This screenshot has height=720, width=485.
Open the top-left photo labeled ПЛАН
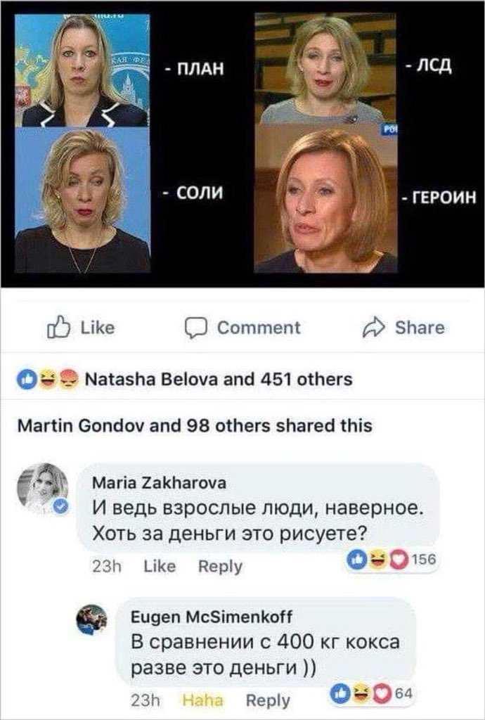(83, 70)
